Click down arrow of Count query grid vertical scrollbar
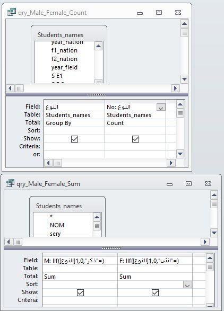The image size is (224, 311). click(x=180, y=154)
